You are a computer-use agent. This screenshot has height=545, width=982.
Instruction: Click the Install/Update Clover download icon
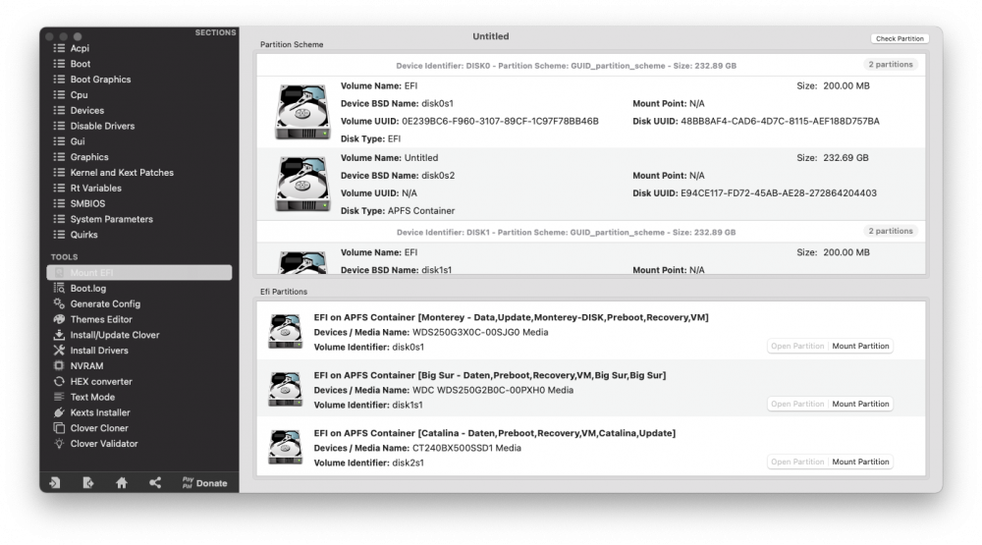[x=59, y=335]
